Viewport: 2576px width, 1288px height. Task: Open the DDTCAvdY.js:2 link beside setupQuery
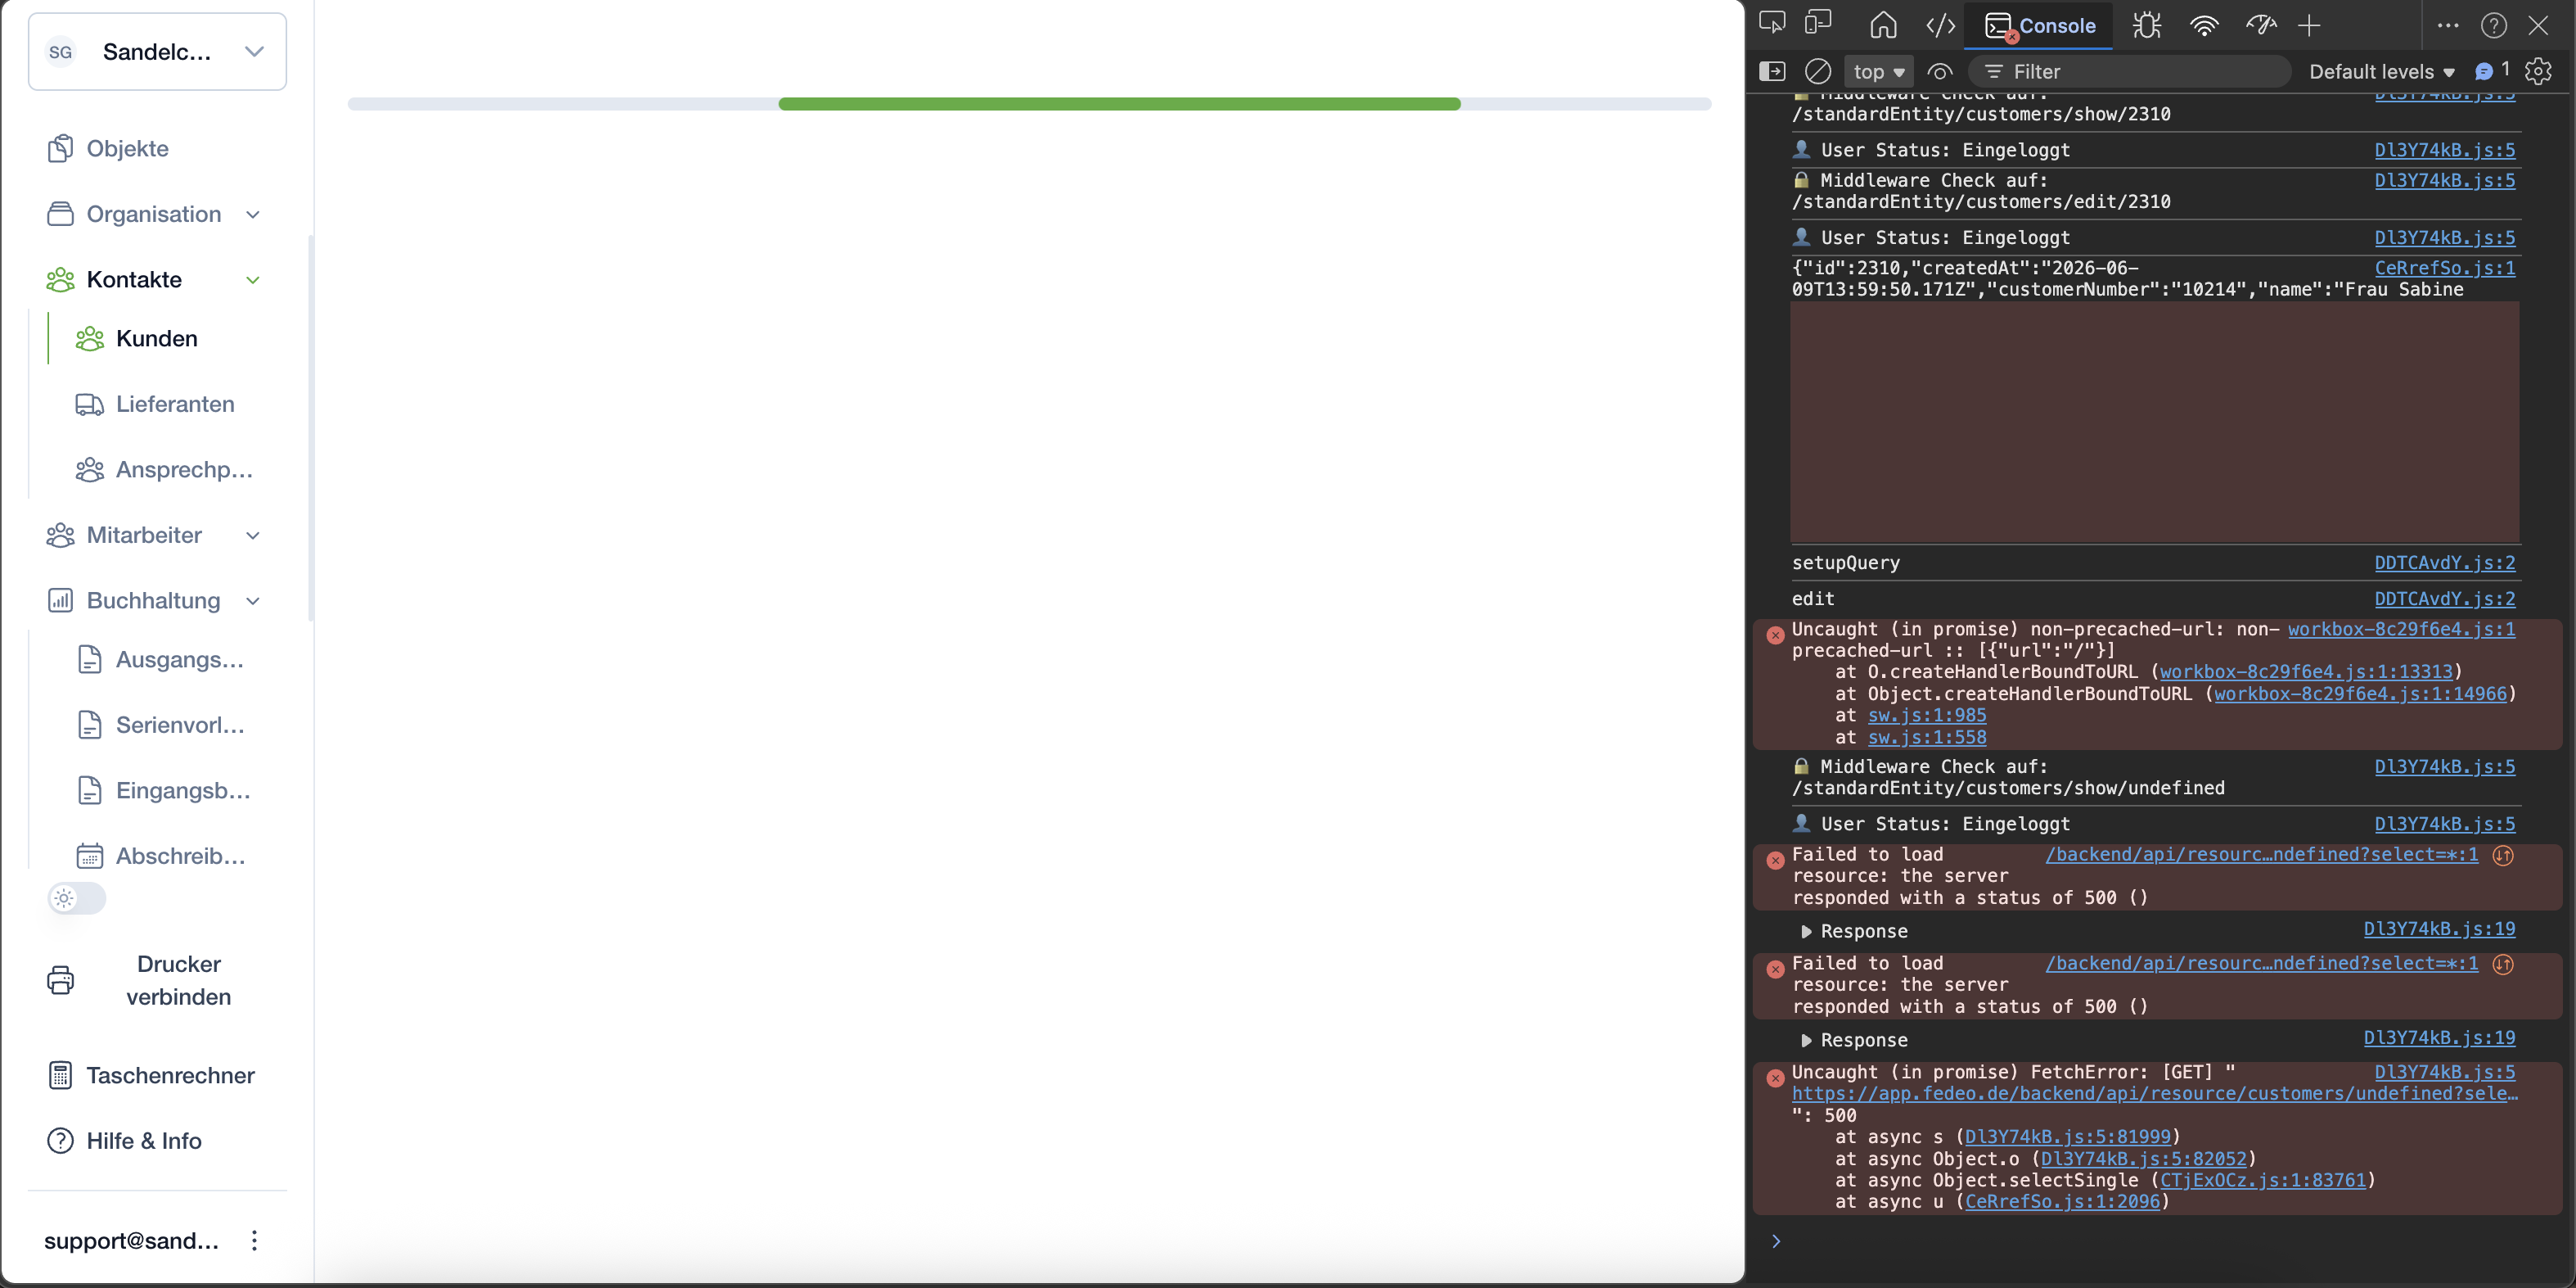[2445, 563]
